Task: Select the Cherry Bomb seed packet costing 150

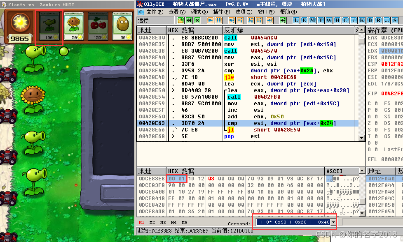Action: (x=98, y=26)
